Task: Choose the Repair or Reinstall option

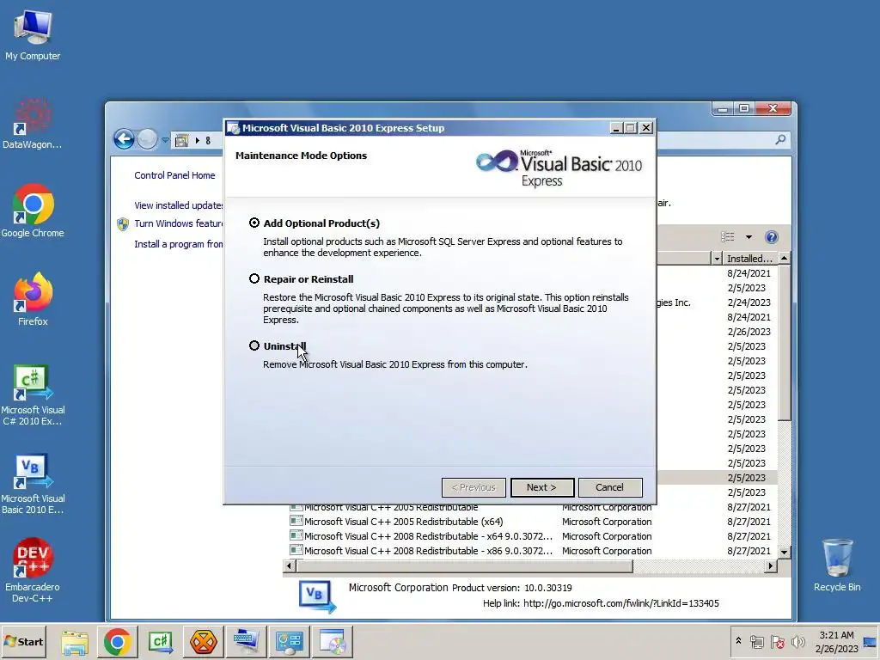Action: (254, 278)
